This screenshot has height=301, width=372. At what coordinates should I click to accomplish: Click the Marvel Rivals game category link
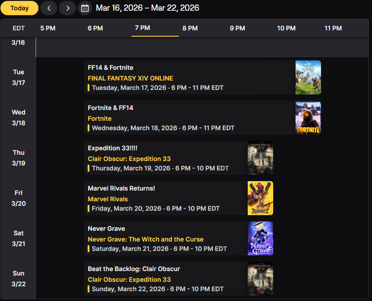pyautogui.click(x=108, y=199)
